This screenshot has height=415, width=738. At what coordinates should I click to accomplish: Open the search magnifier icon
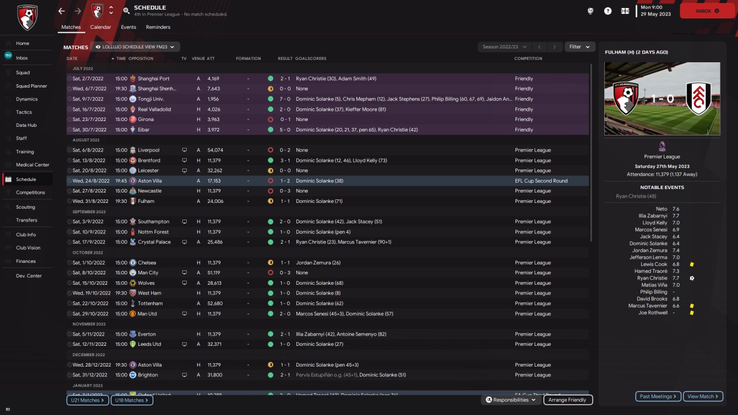tap(126, 11)
